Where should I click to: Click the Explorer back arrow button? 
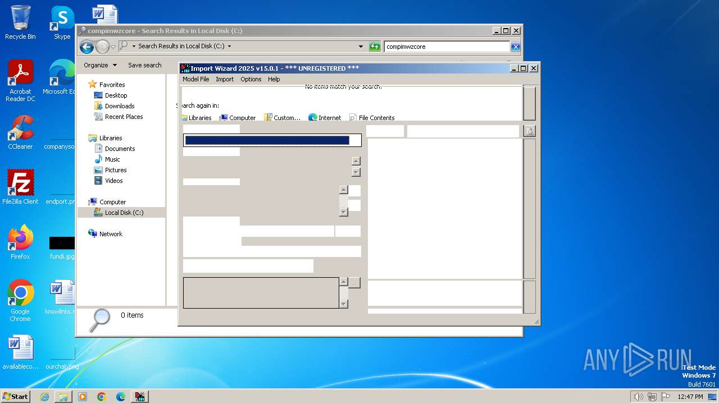[x=87, y=47]
